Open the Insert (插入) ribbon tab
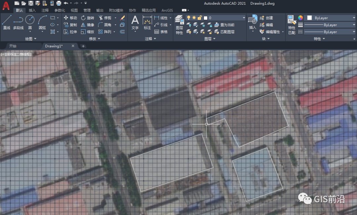This screenshot has height=215, width=357. pos(32,11)
